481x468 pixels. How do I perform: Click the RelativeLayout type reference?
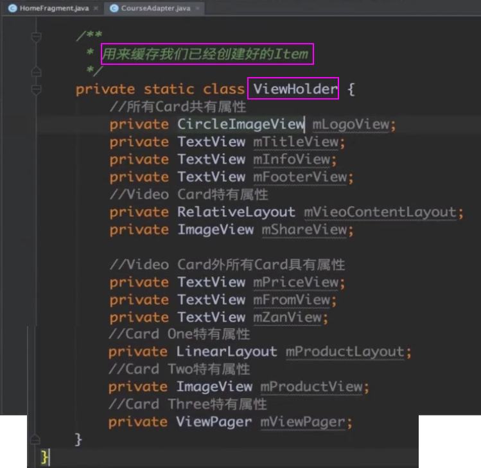point(236,212)
